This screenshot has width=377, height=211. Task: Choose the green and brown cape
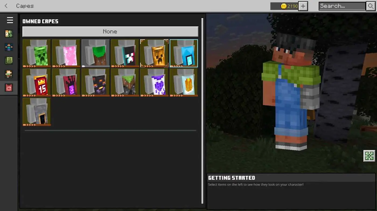[x=96, y=53]
